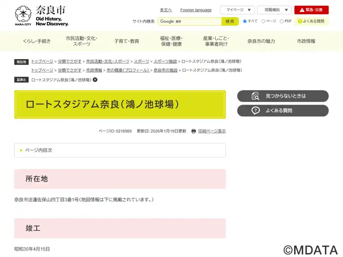Remove ロートスタジアム奈良 from 足あと with the x icon
The width and height of the screenshot is (343, 257).
pyautogui.click(x=95, y=80)
